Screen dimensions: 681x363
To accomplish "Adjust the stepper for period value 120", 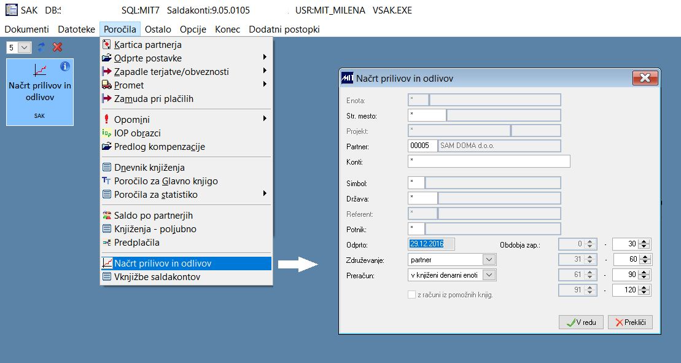I will click(645, 290).
